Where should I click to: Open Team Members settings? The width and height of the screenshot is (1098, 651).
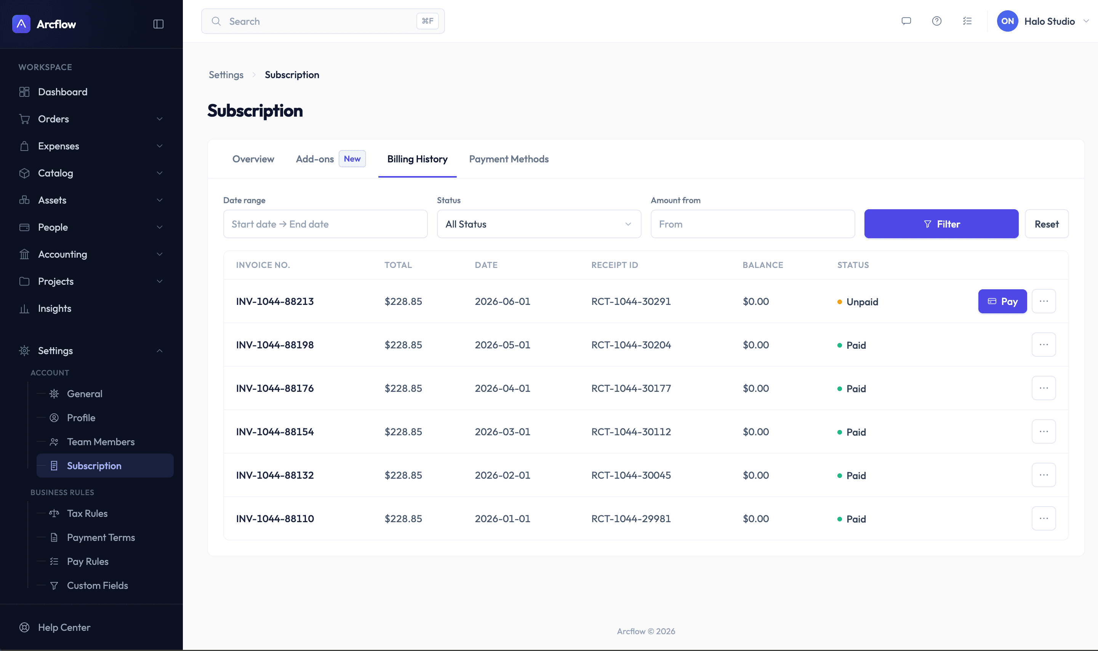coord(105,442)
